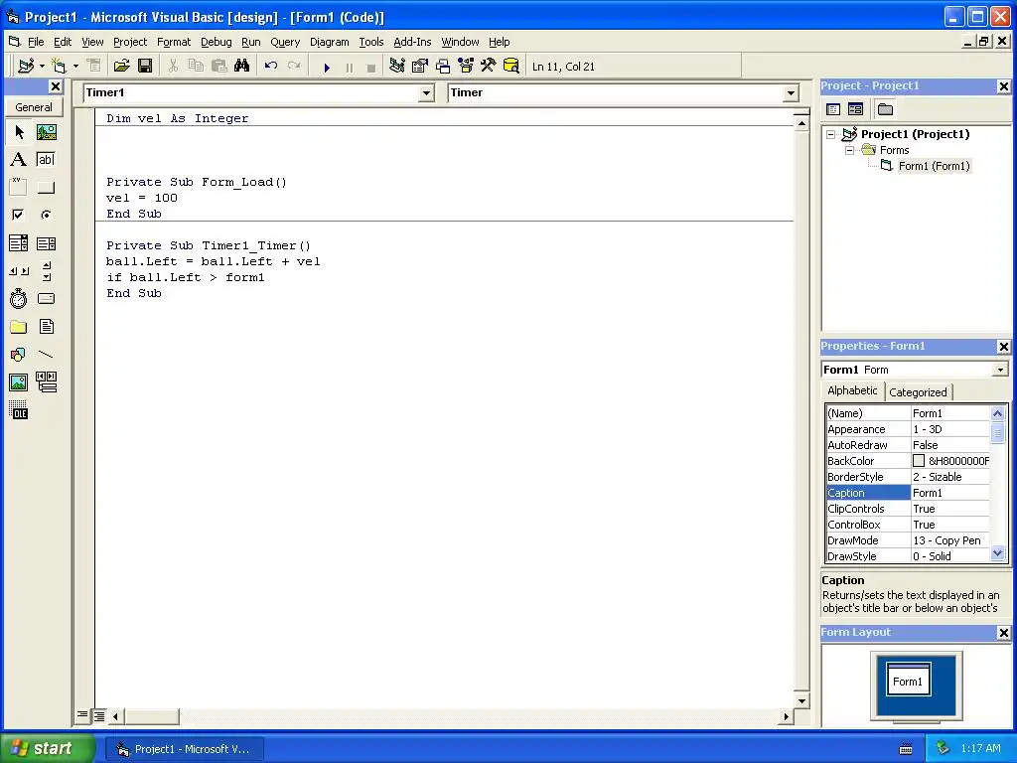Open Properties Window from toolbar

(x=420, y=67)
